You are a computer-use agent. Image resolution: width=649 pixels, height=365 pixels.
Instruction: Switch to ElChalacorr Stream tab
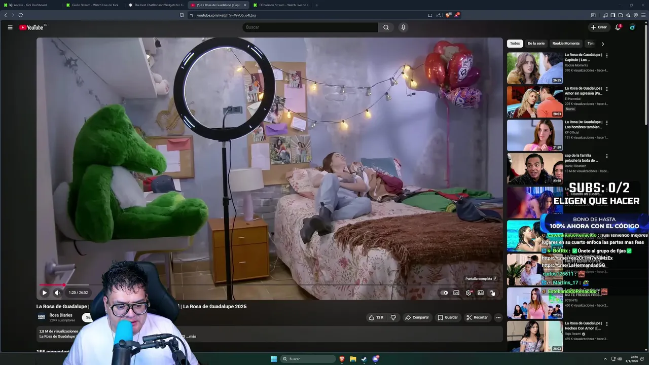coord(280,5)
